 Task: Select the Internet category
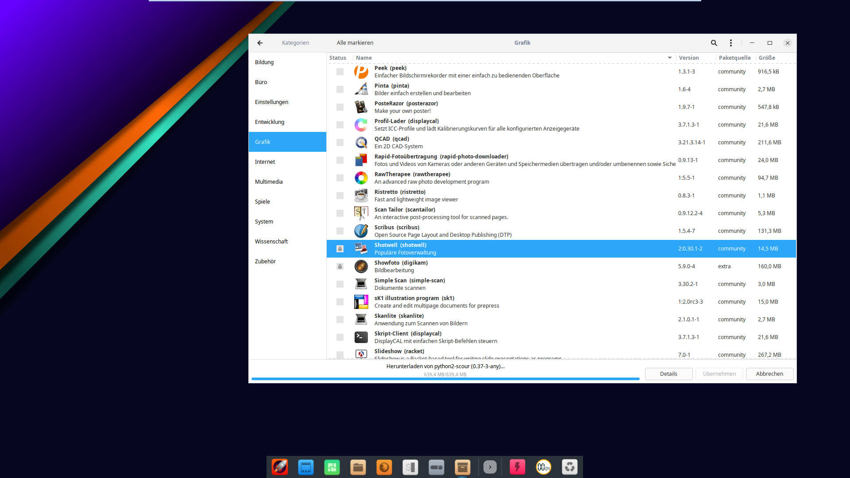click(x=265, y=162)
